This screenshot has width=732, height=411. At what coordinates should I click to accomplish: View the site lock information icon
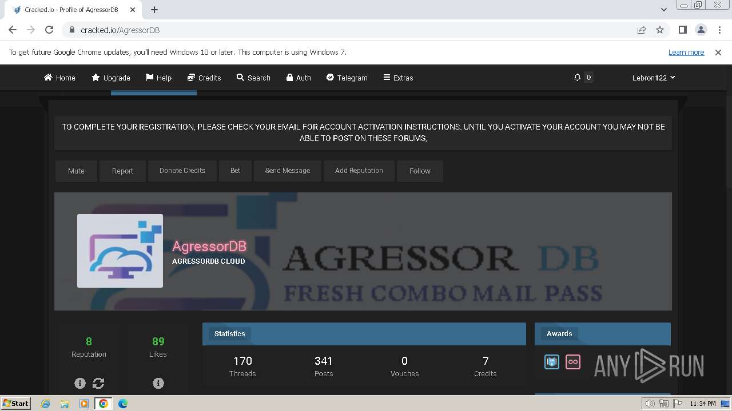(x=71, y=30)
